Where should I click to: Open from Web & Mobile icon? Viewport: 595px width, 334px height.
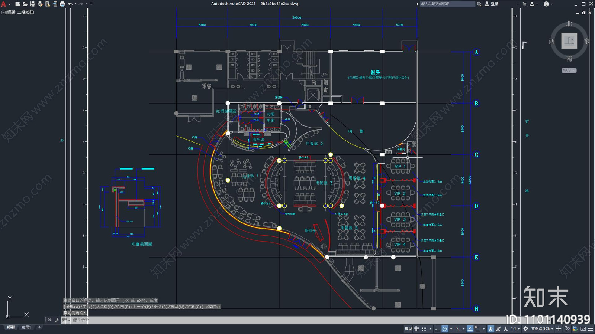pyautogui.click(x=47, y=4)
